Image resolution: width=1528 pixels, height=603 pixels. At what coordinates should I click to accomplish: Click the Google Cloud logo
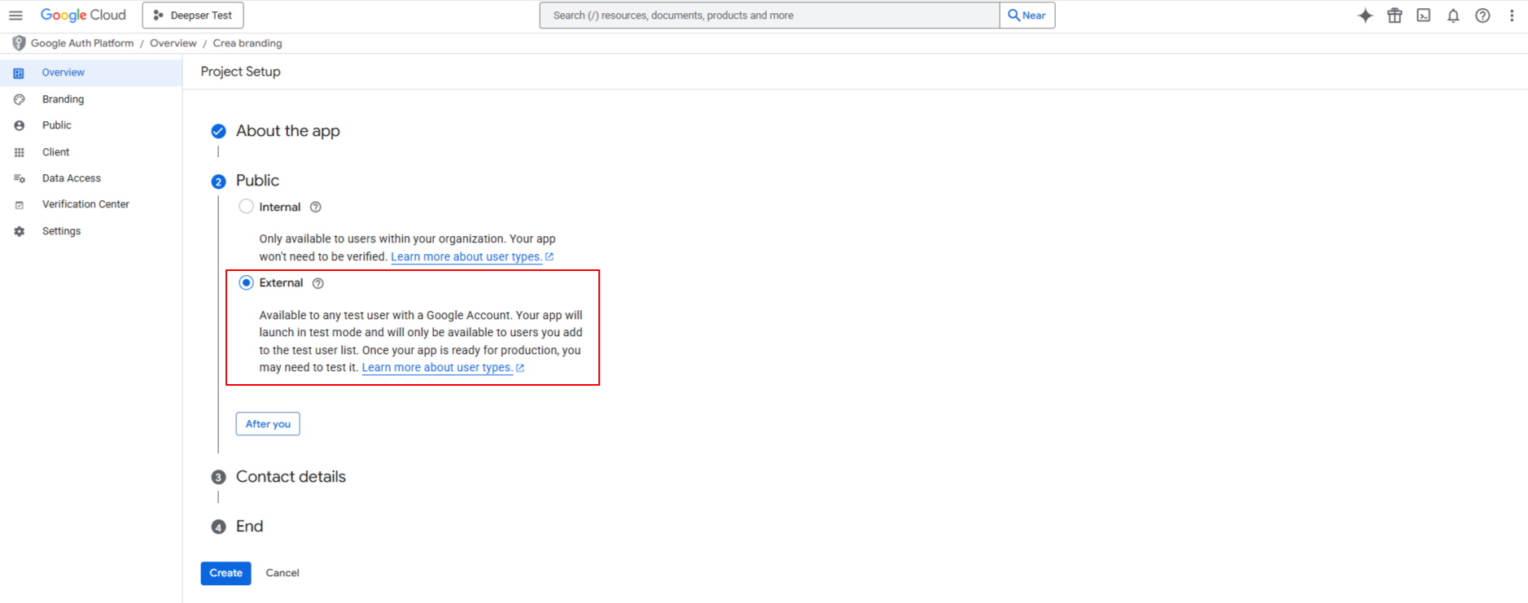pos(83,15)
